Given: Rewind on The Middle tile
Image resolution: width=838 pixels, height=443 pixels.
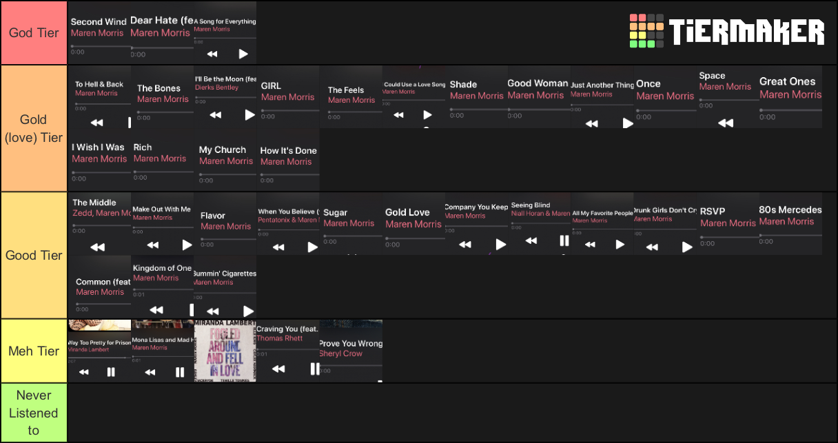Looking at the screenshot, I should [97, 247].
